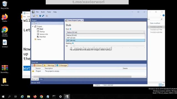Open the Help menu
Screen dimensions: 177x99
55,12
